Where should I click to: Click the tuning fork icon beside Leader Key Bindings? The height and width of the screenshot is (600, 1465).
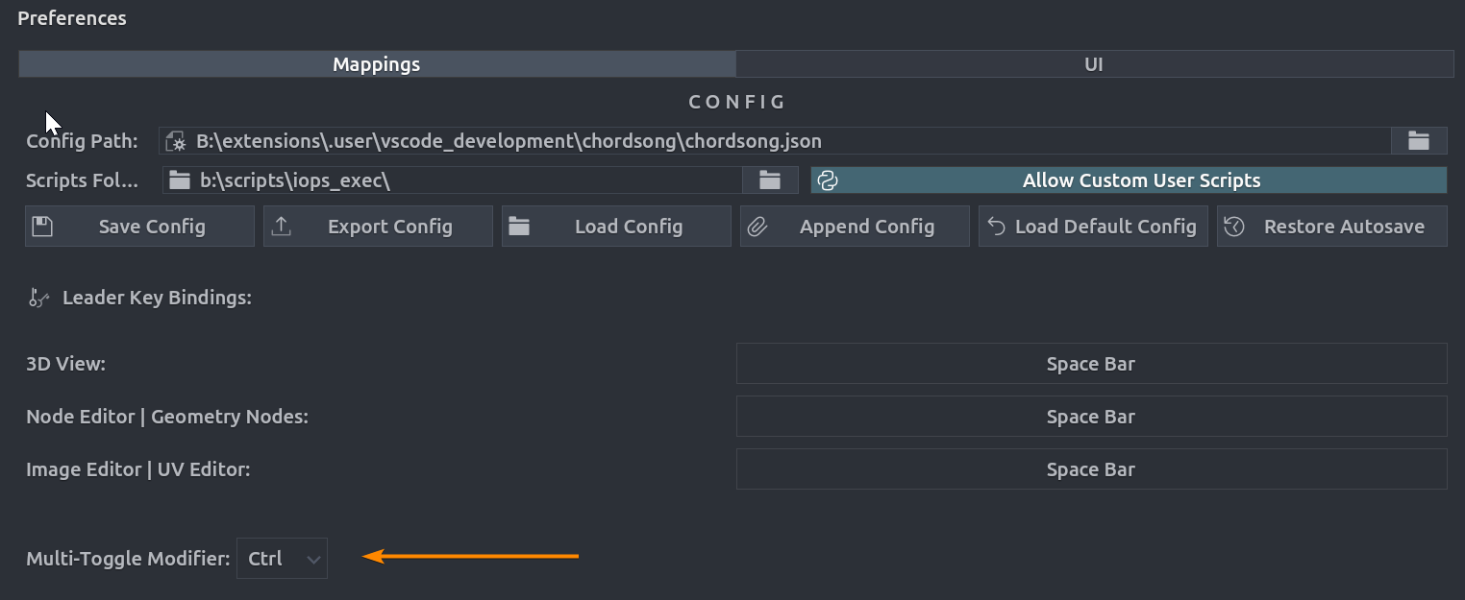(38, 298)
